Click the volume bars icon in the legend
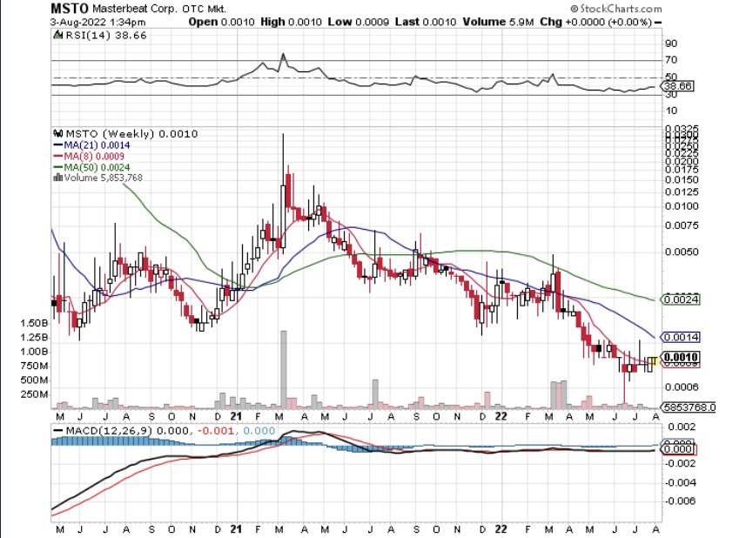 point(57,178)
